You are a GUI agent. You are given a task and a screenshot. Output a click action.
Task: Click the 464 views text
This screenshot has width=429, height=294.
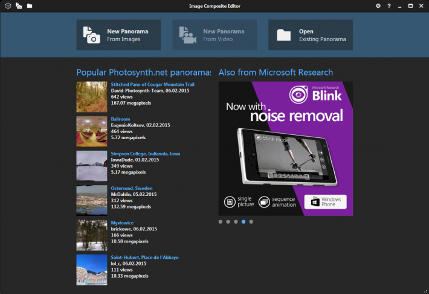point(121,131)
